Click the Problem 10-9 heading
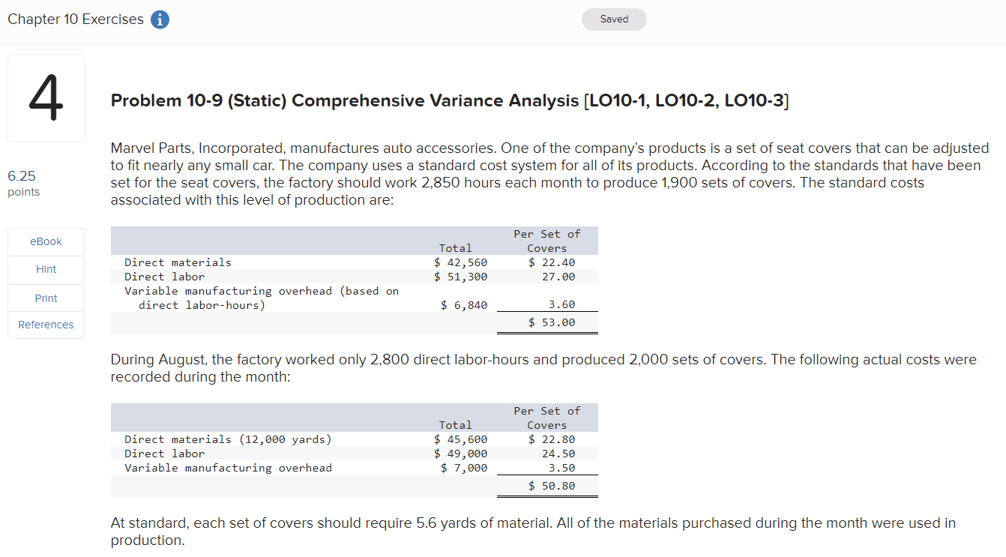This screenshot has width=1006, height=557. click(448, 100)
